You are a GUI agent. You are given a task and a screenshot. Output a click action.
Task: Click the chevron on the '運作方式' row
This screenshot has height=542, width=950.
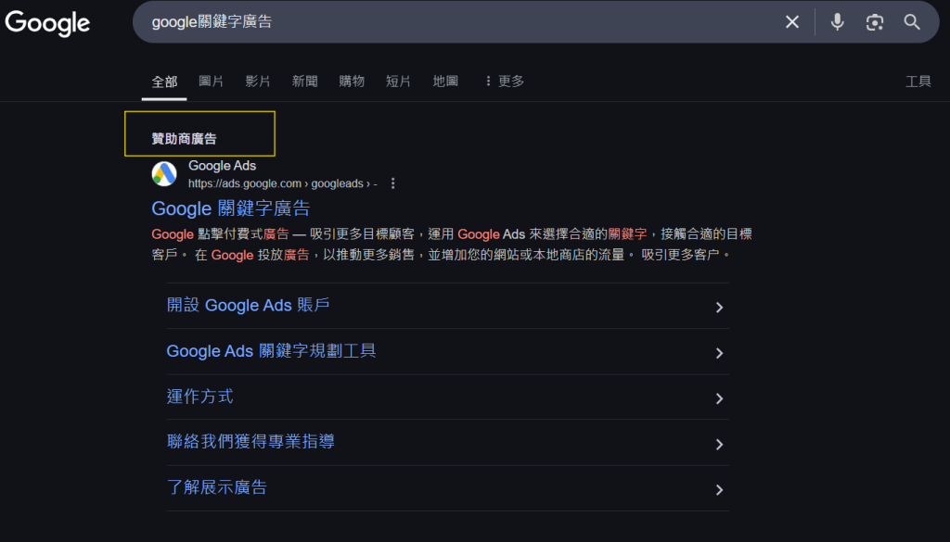coord(719,398)
